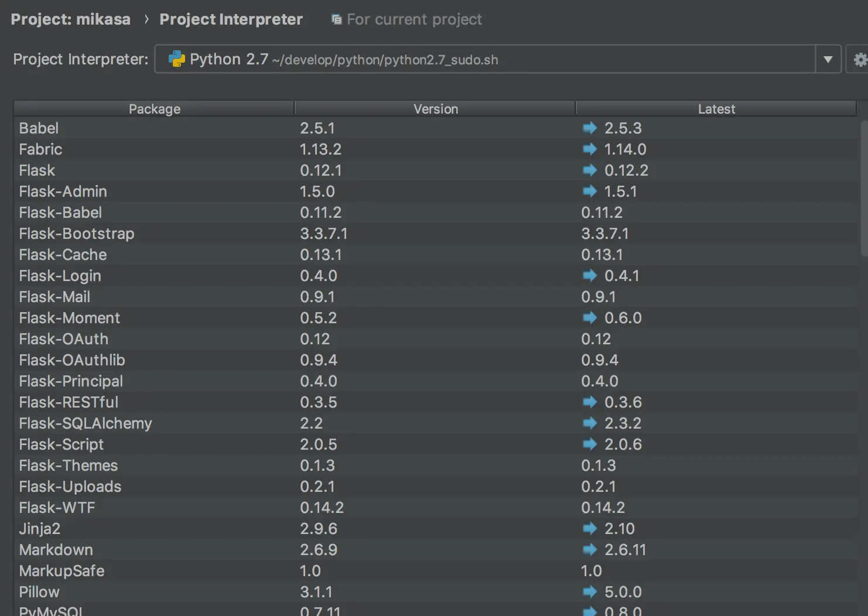Click the gear icon beside interpreter field
Screen dimensions: 868x616
point(859,60)
